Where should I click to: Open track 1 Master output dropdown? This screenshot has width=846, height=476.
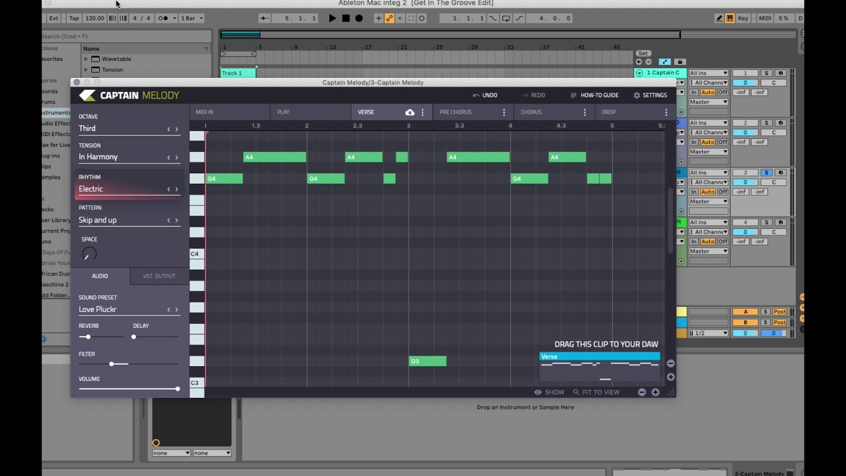709,102
